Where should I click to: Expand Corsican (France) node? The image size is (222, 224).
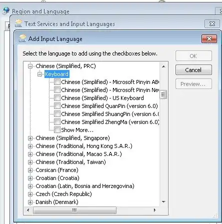[30, 170]
